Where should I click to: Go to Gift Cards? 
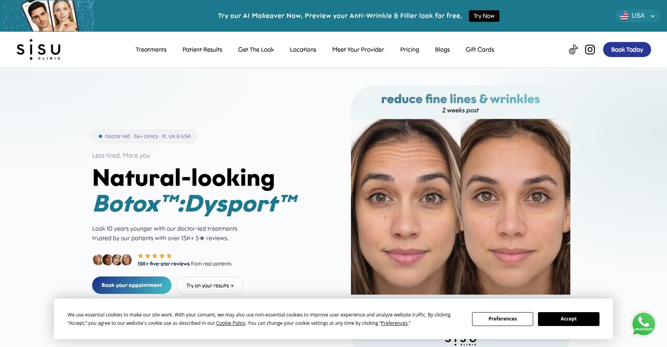click(x=480, y=50)
